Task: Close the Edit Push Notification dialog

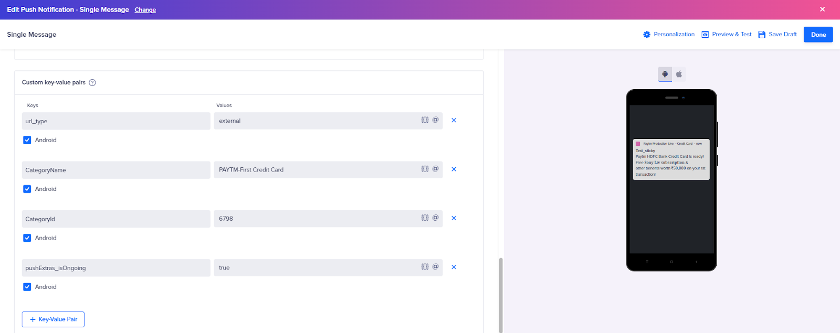Action: [x=822, y=9]
